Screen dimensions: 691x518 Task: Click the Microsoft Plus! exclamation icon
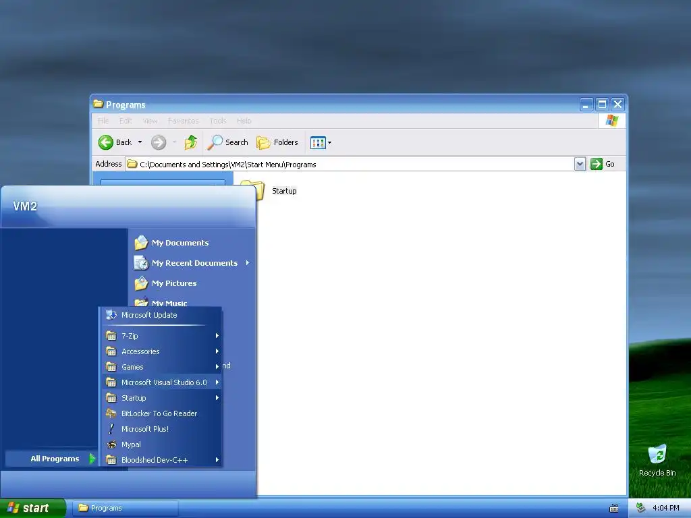(111, 429)
